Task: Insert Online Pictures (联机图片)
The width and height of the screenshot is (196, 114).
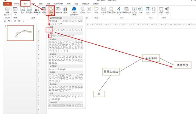Action: coord(29,10)
